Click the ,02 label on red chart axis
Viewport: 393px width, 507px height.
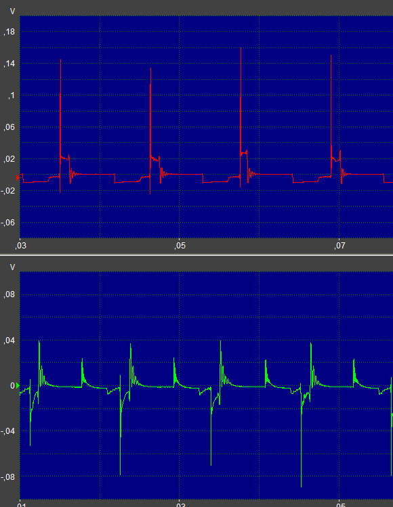(9, 159)
